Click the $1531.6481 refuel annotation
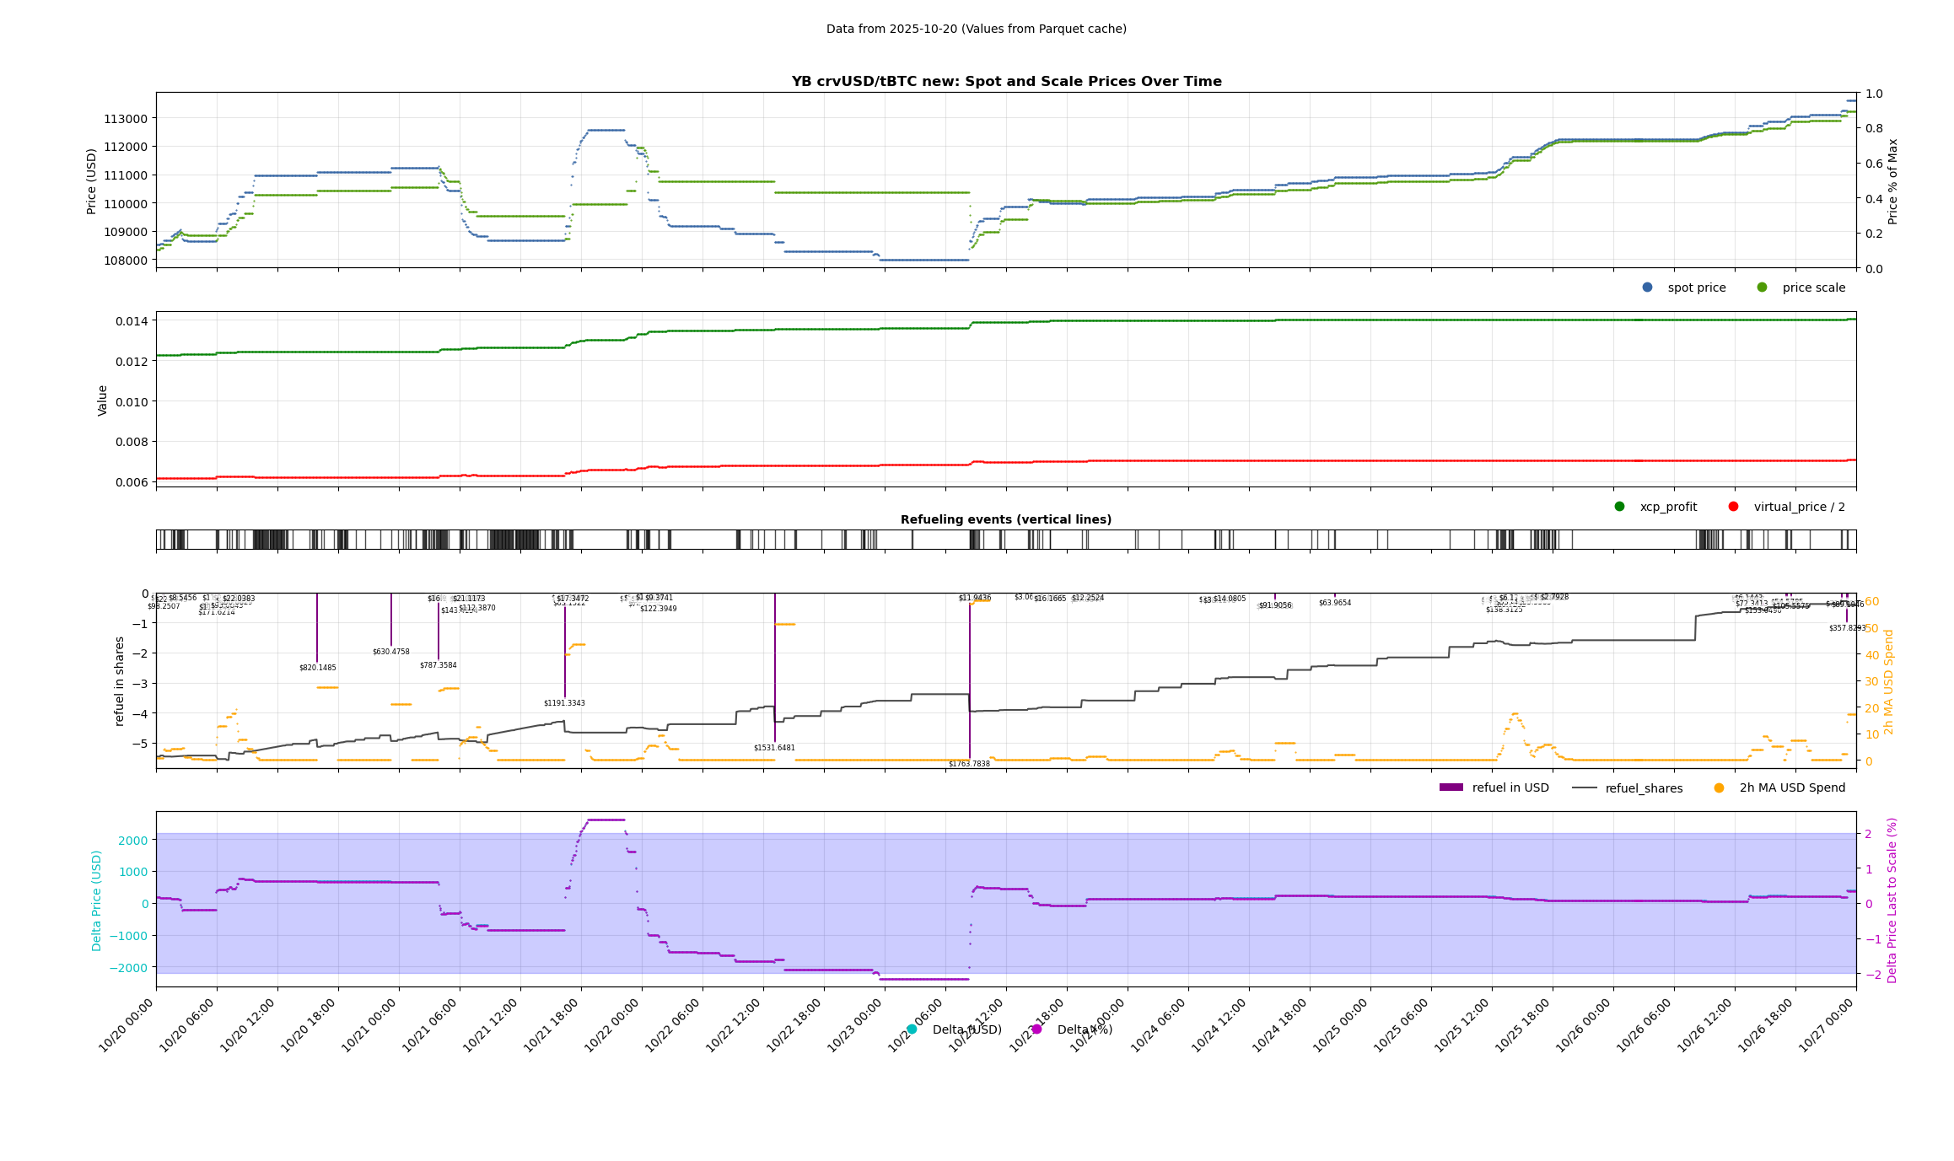Image resolution: width=1954 pixels, height=1161 pixels. click(x=774, y=748)
